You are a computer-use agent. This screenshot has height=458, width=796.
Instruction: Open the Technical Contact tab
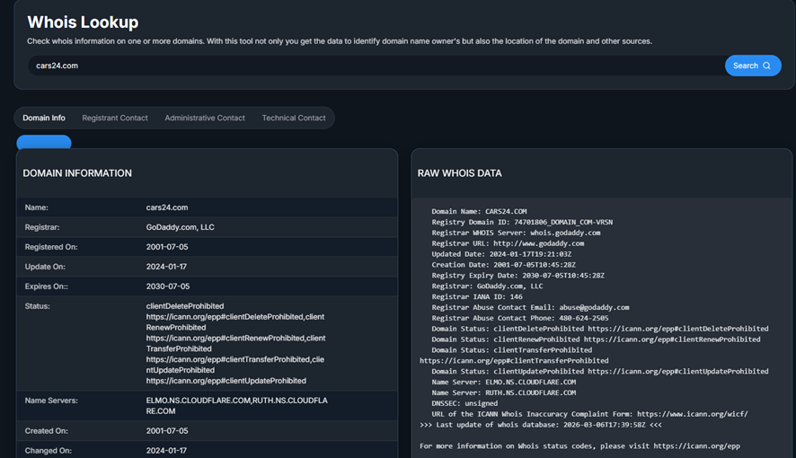pos(294,118)
